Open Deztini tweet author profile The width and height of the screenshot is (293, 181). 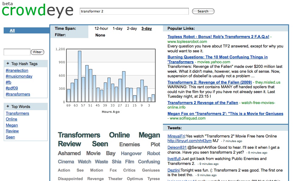point(174,170)
